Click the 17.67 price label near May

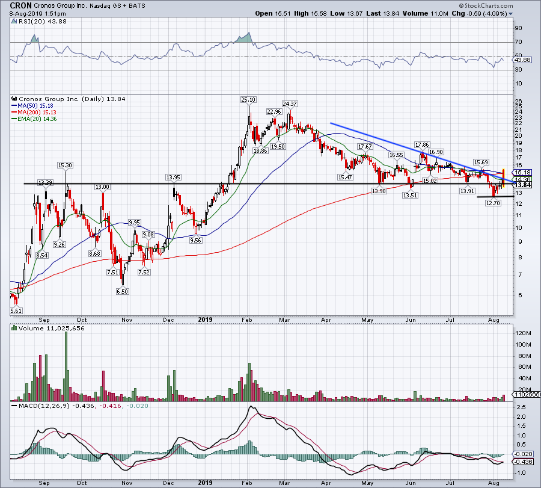tap(365, 146)
